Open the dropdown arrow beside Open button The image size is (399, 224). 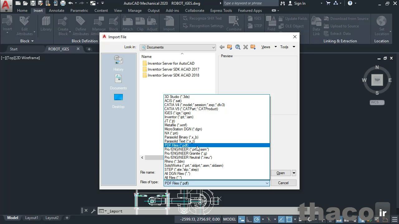tap(294, 173)
